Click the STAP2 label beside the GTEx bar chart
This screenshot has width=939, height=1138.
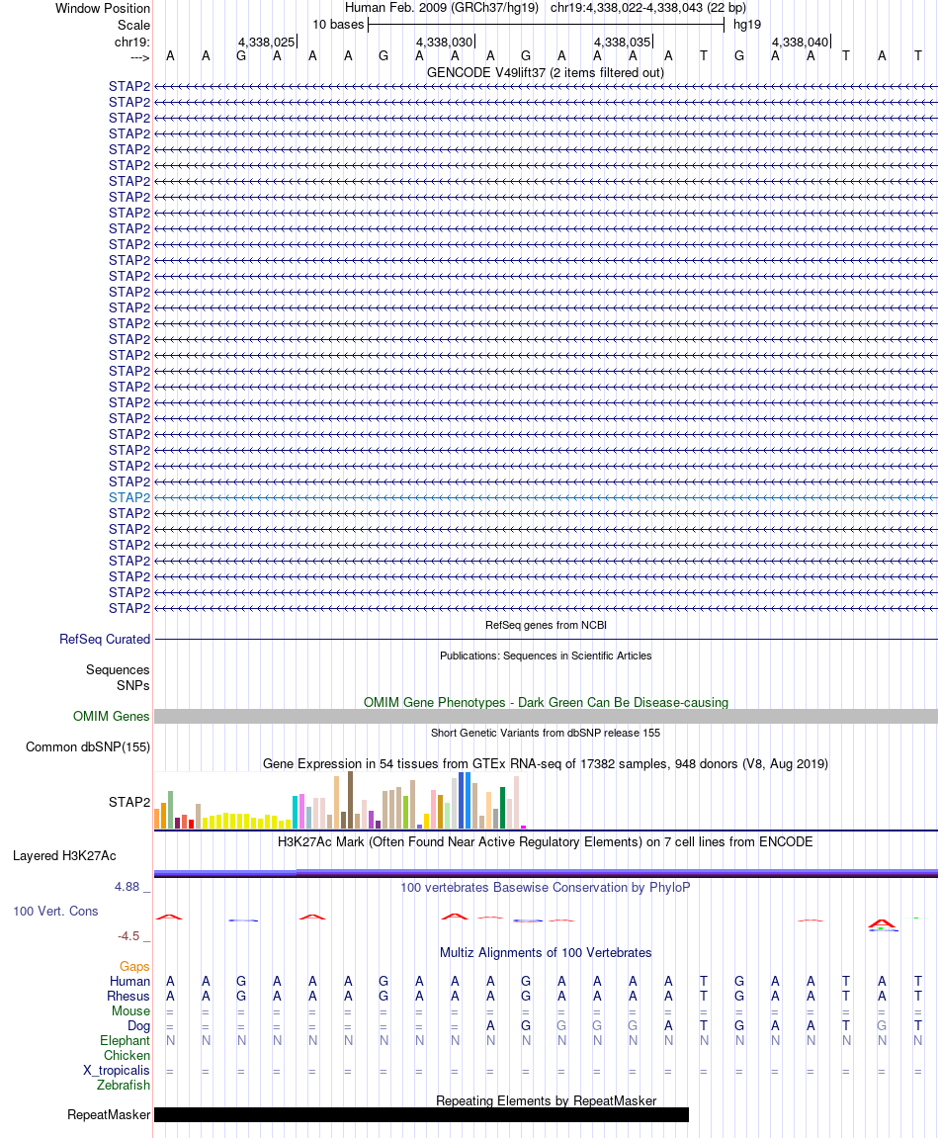[x=129, y=802]
